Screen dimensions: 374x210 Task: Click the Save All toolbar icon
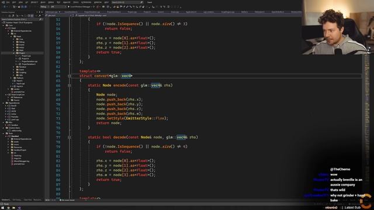[26, 6]
